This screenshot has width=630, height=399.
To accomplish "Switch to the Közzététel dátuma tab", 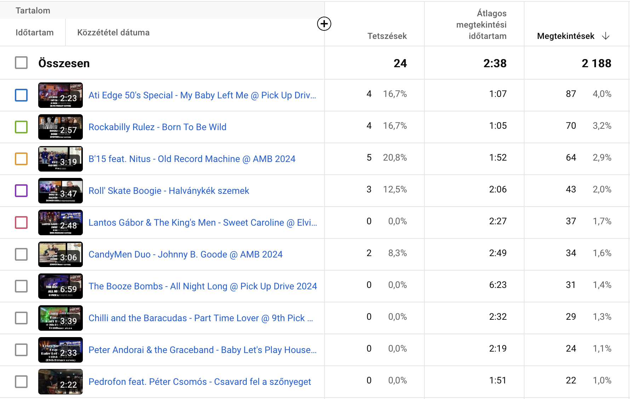I will 113,33.
